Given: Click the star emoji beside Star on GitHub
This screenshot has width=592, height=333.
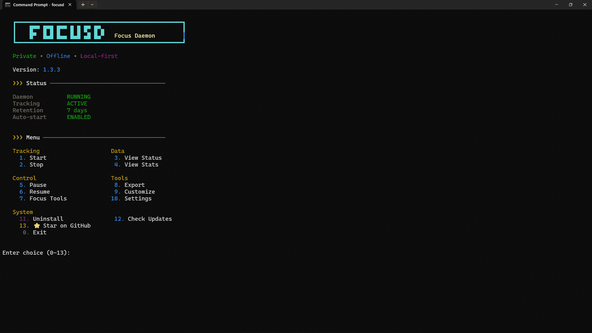Looking at the screenshot, I should click(x=37, y=226).
